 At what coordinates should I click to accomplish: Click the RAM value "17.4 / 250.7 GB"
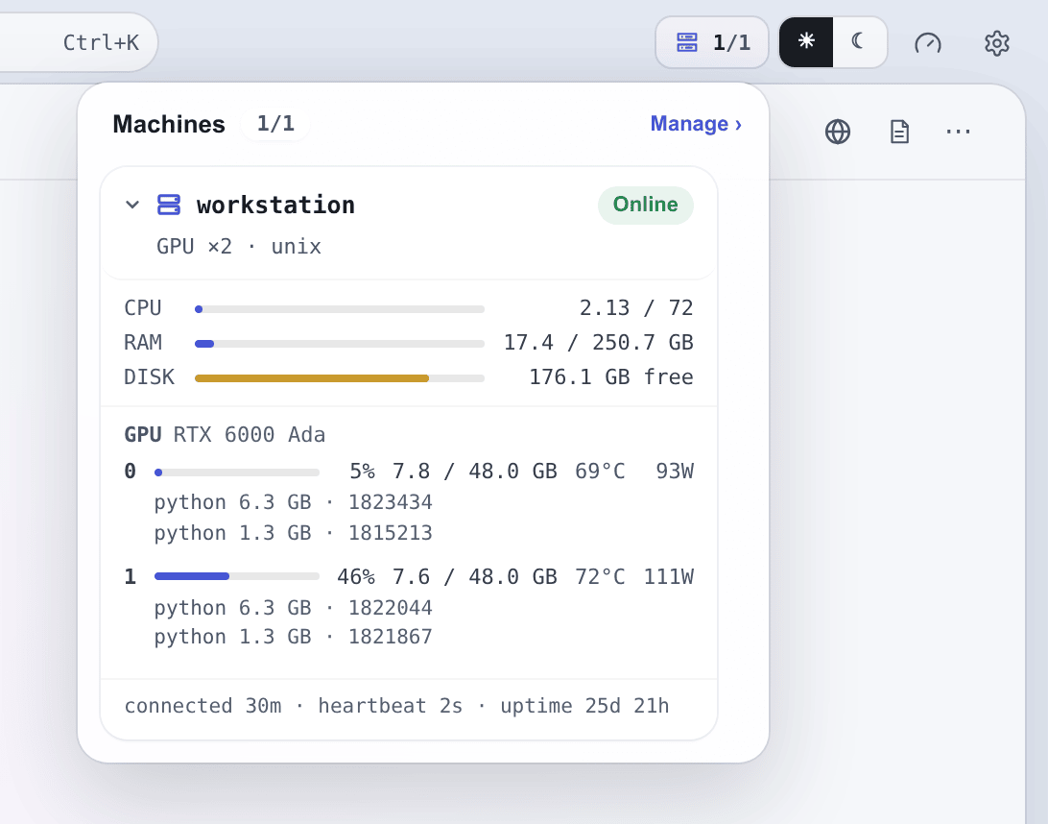pyautogui.click(x=598, y=343)
